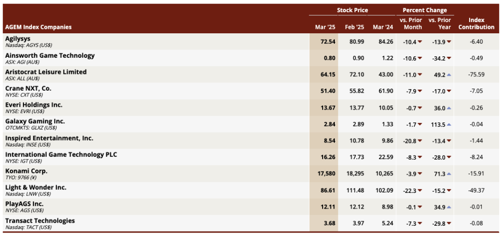Viewport: 502px width, 237px height.
Task: Click the red down arrow beside IGT -28.0
Action: click(x=449, y=158)
